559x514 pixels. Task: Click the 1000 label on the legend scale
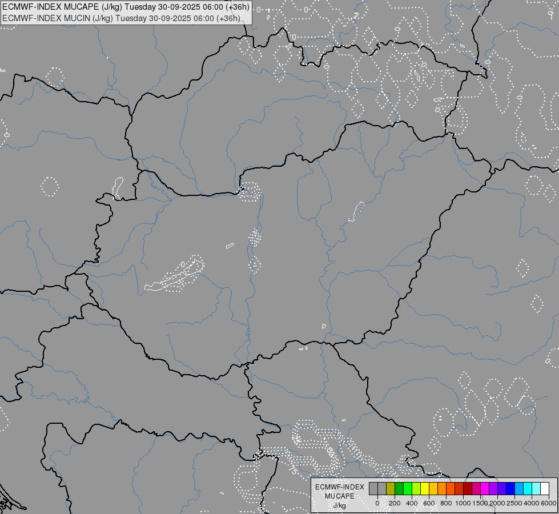coord(463,503)
